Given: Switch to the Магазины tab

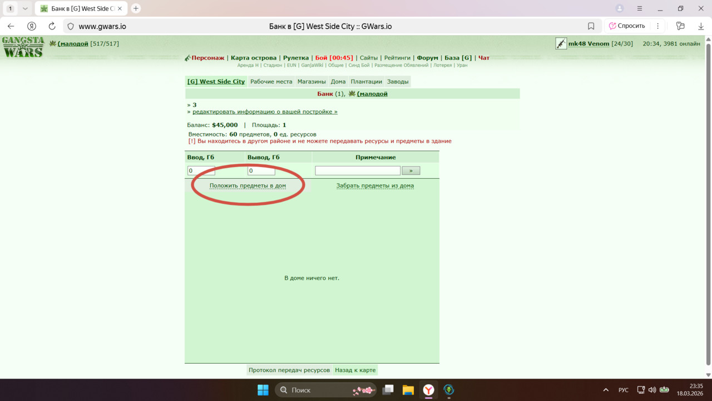Looking at the screenshot, I should [311, 81].
